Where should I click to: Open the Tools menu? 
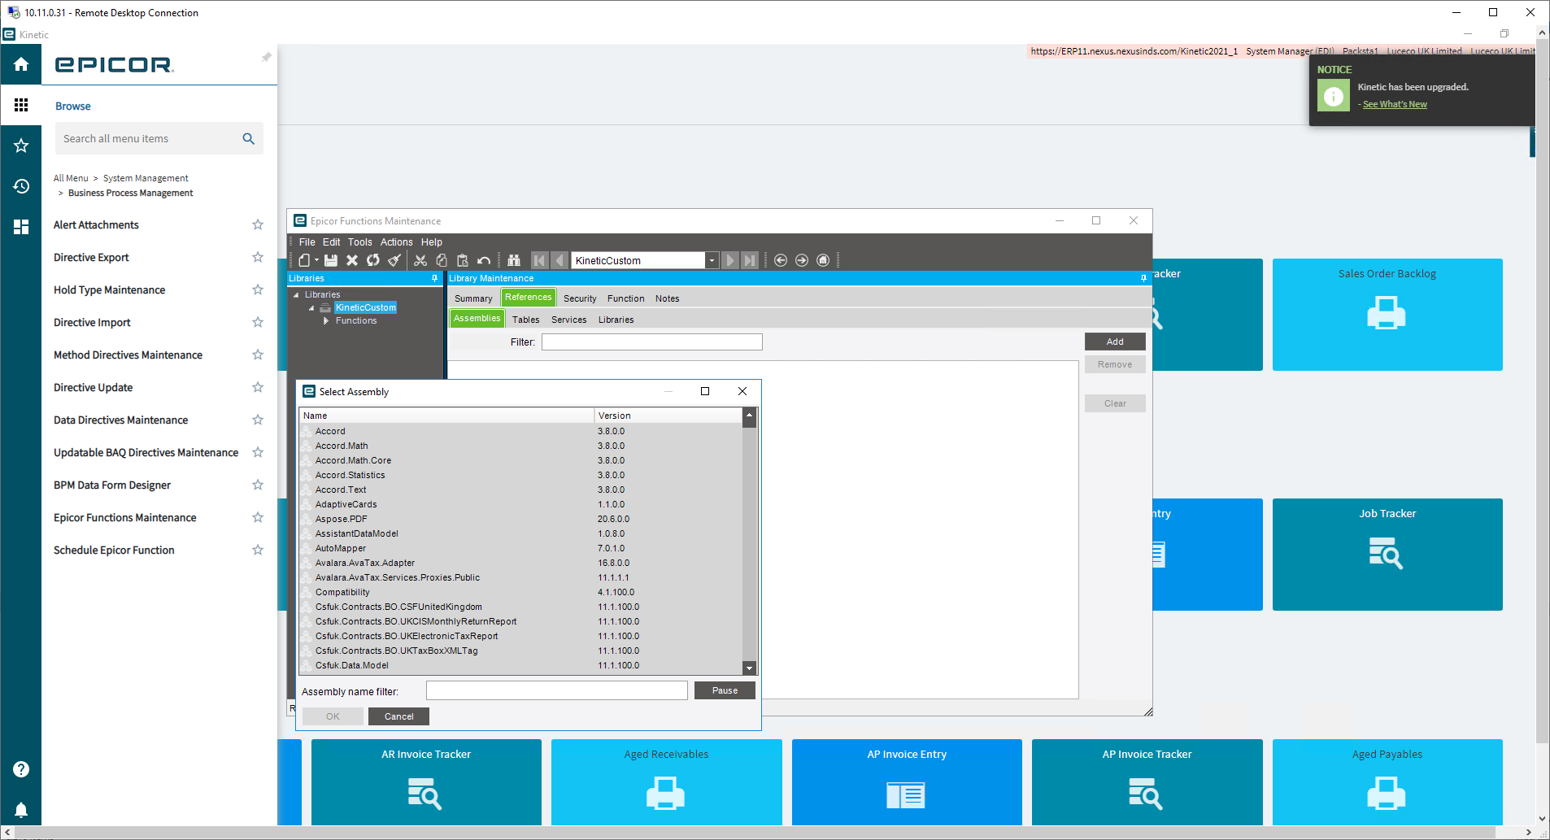[359, 242]
